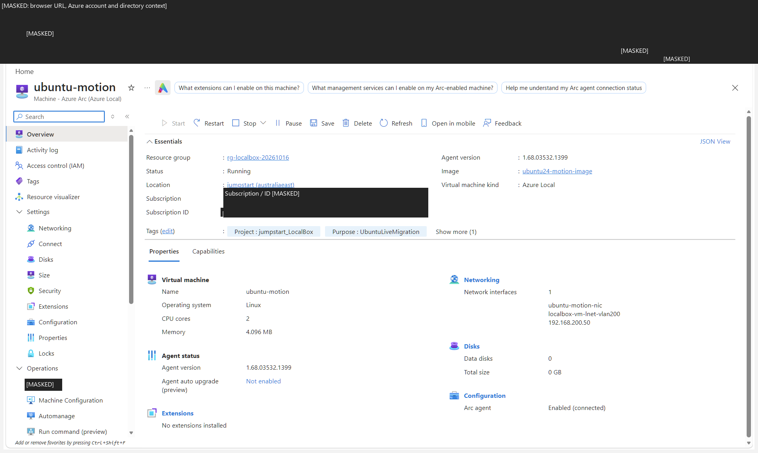Open the more options ellipsis by title

147,88
